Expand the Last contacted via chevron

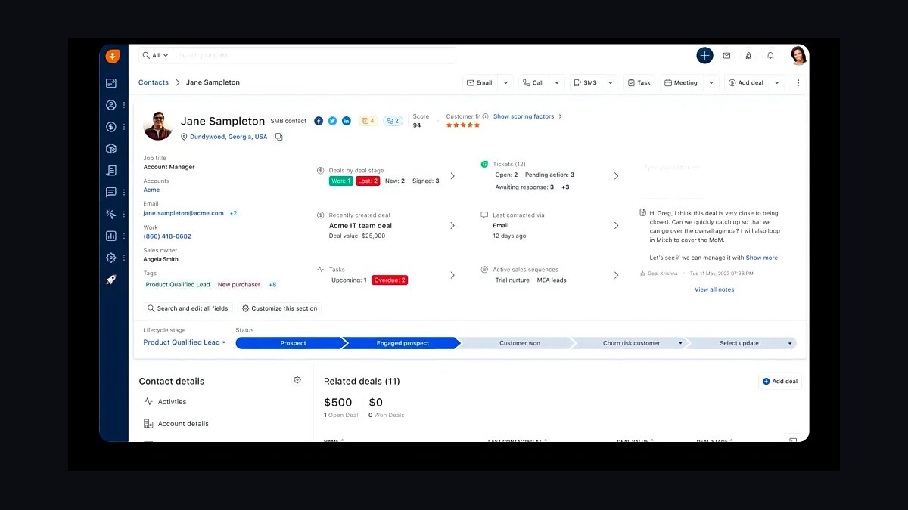tap(616, 226)
